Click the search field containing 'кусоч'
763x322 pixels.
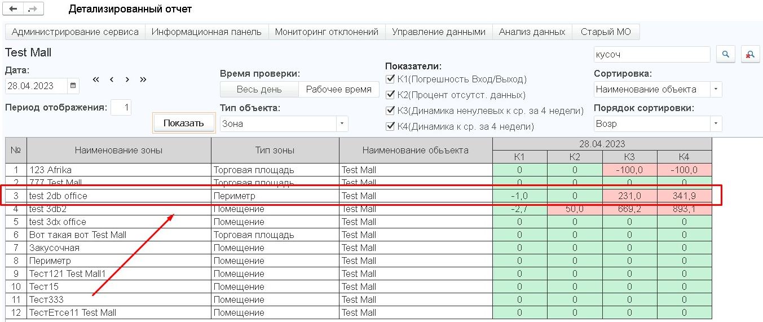coord(652,55)
